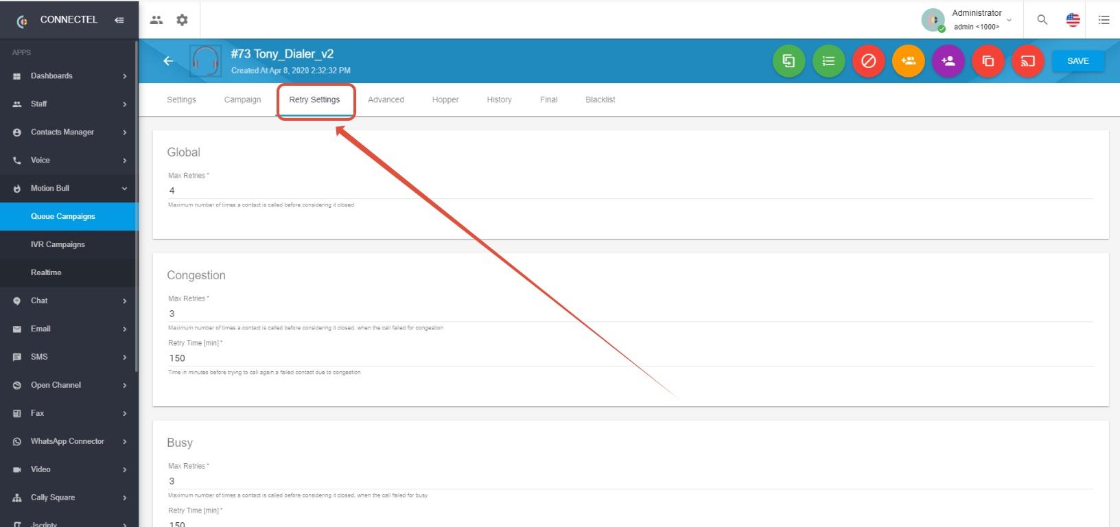
Task: Click the red clone/copy icon button
Action: pyautogui.click(x=988, y=61)
